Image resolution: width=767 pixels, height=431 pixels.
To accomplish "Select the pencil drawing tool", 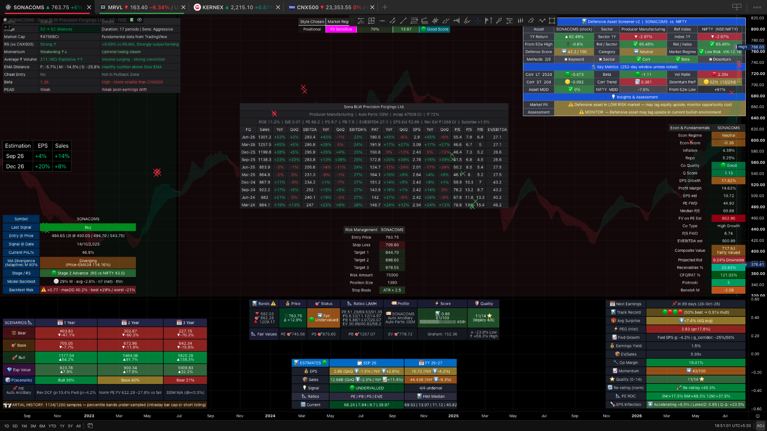I will click(x=499, y=21).
